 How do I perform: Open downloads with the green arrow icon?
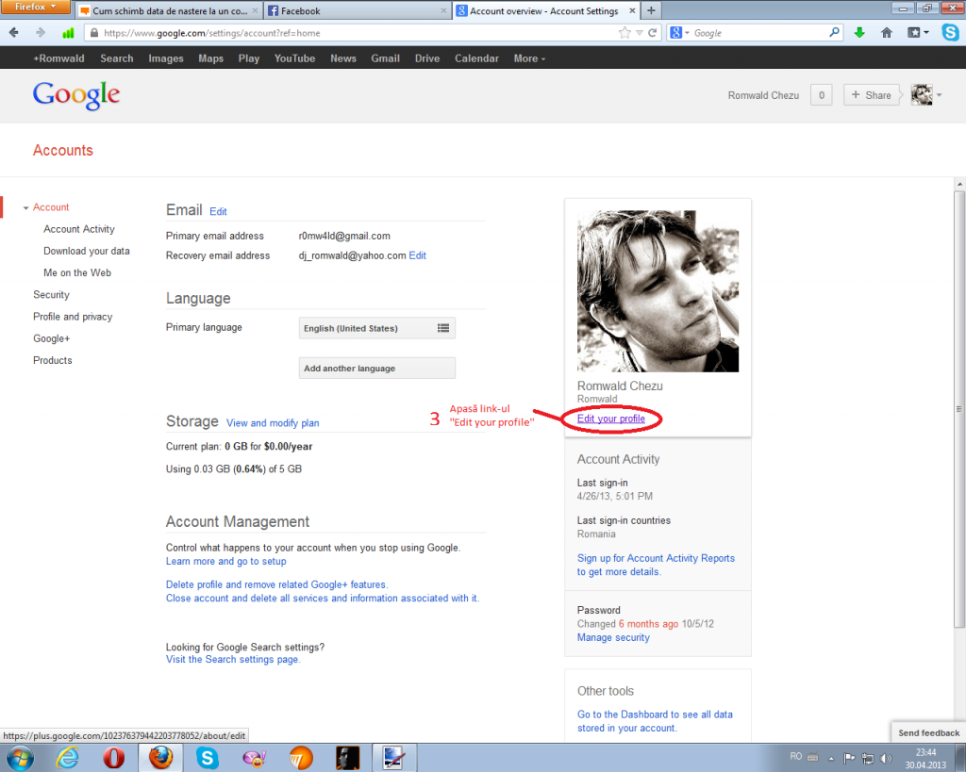pyautogui.click(x=859, y=33)
